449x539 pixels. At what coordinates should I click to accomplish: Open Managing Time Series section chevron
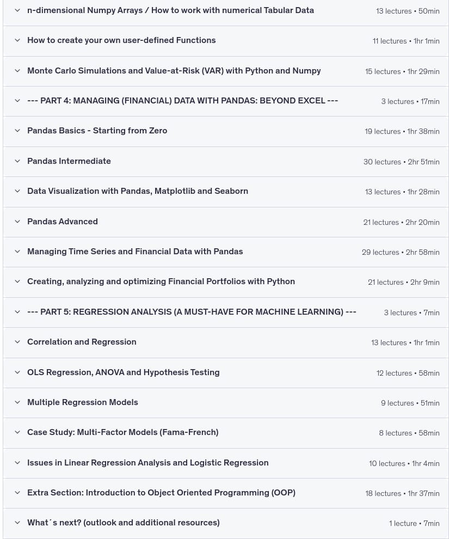(x=17, y=252)
